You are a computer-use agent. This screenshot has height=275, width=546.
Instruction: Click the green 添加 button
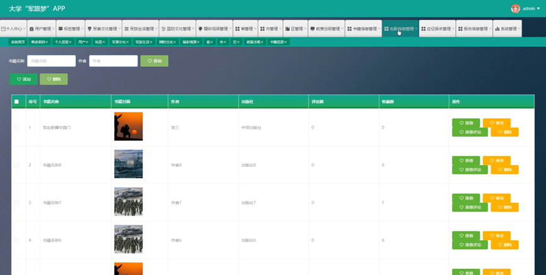[x=24, y=79]
